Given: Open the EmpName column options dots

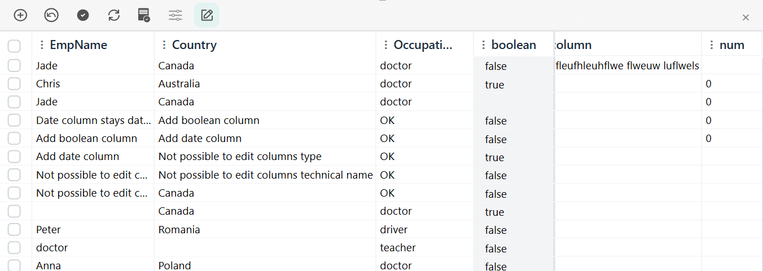Looking at the screenshot, I should (x=41, y=45).
